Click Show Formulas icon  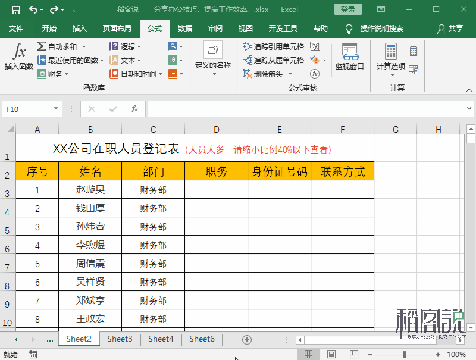coord(315,46)
